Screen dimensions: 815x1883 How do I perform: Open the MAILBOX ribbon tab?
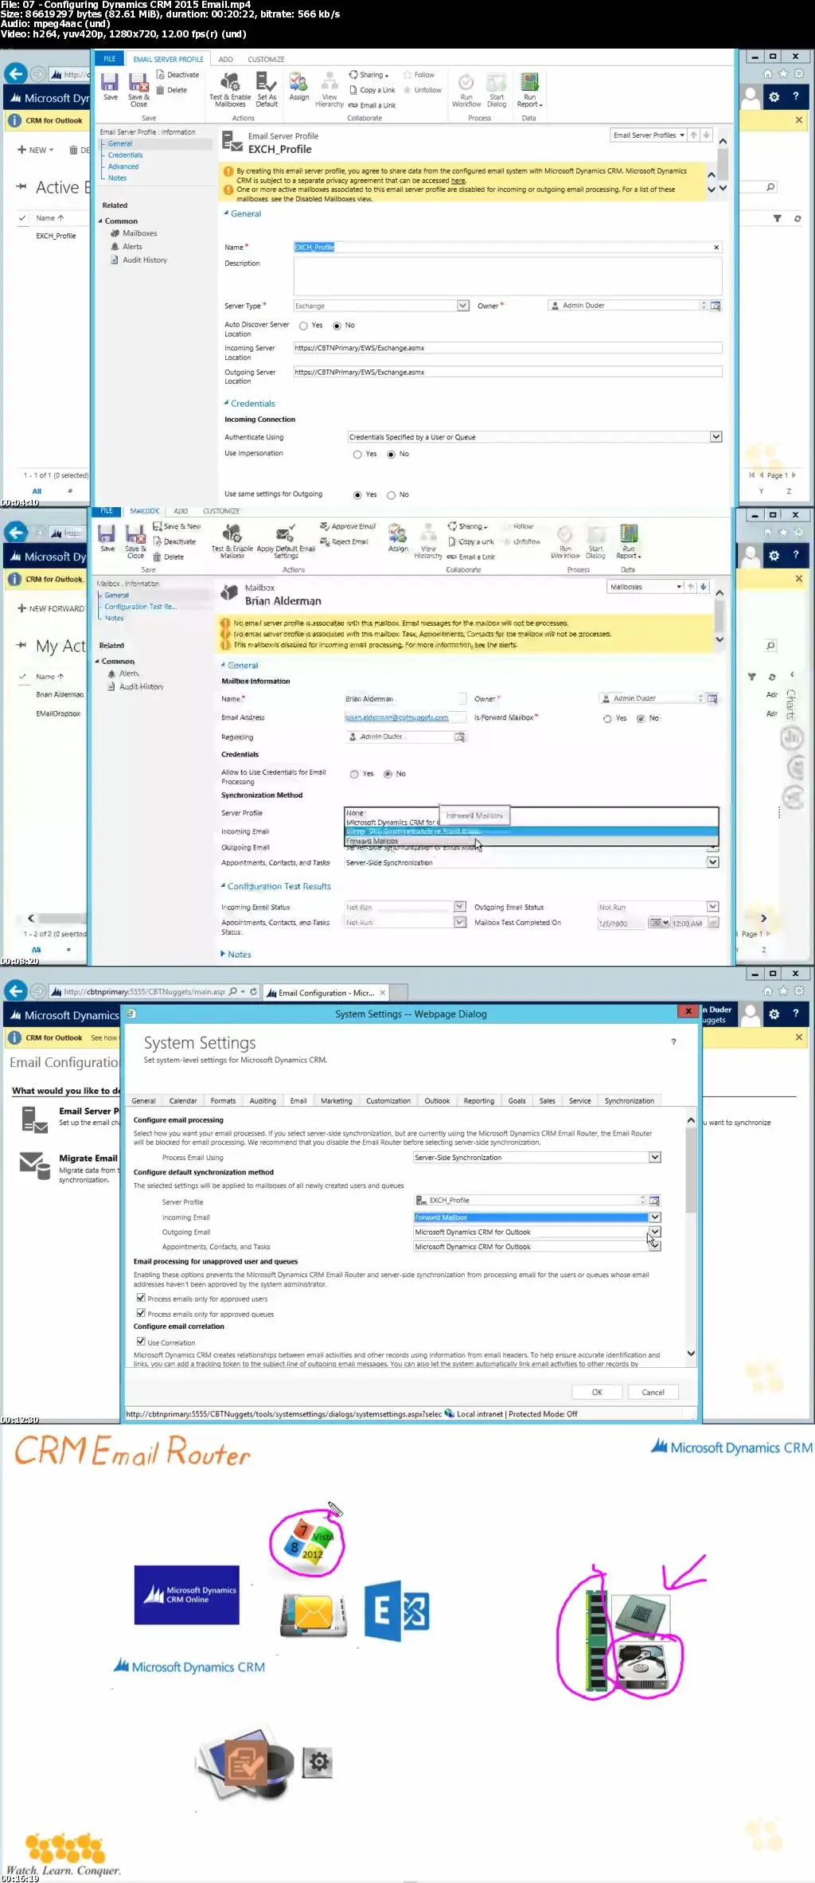144,511
